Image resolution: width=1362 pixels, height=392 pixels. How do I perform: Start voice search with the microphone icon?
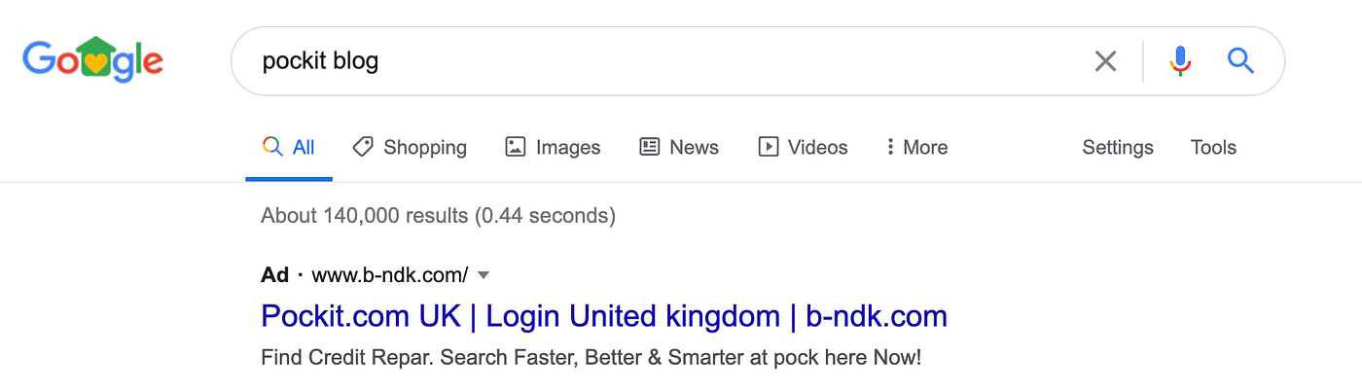point(1180,61)
